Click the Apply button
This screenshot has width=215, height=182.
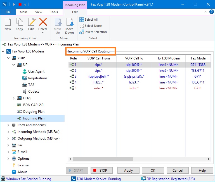(128, 171)
